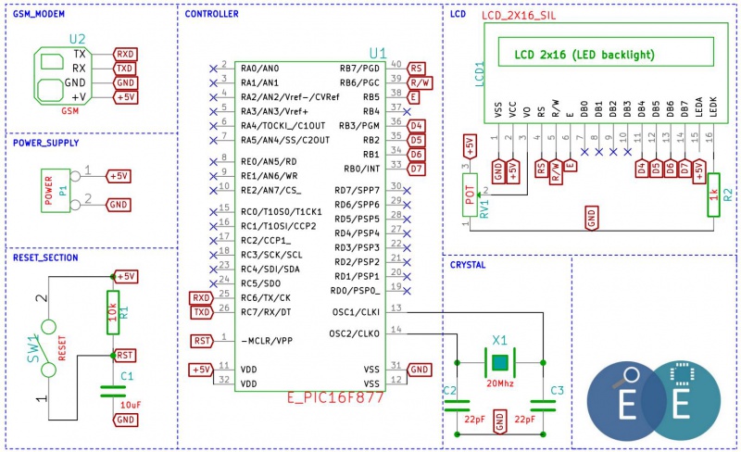This screenshot has height=452, width=741.
Task: Select the R2 1k resistor
Action: pyautogui.click(x=713, y=195)
